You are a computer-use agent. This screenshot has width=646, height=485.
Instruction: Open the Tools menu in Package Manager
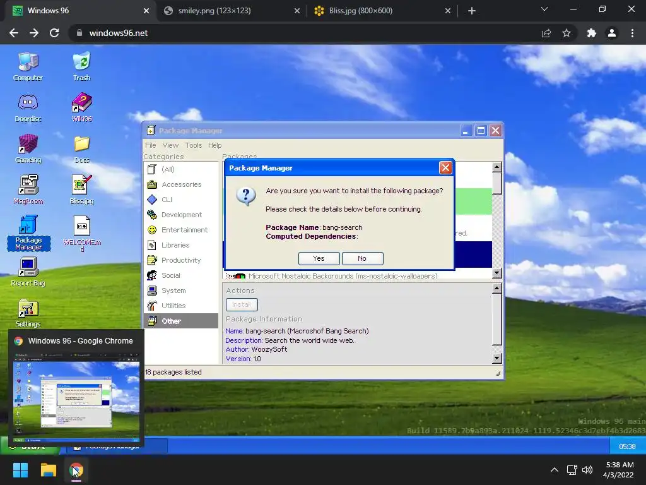(x=194, y=145)
